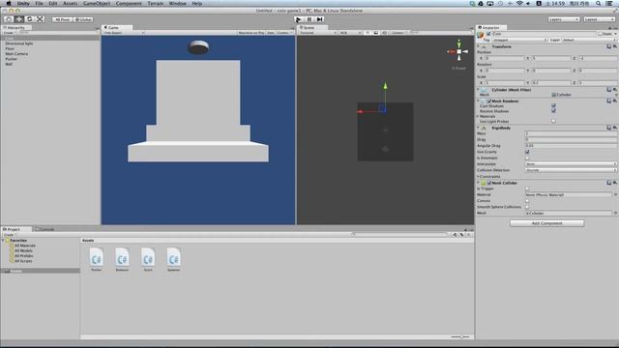
Task: Start Play mode with Play button
Action: pos(299,19)
